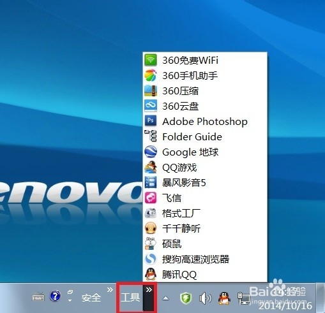Click the QQ游戏 penguin icon
Viewport: 325px width, 313px height.
(151, 167)
